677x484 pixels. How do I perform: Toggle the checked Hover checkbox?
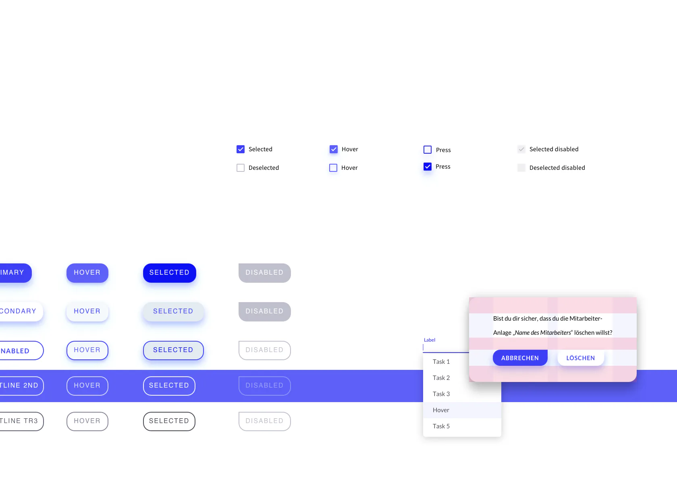[x=334, y=149]
